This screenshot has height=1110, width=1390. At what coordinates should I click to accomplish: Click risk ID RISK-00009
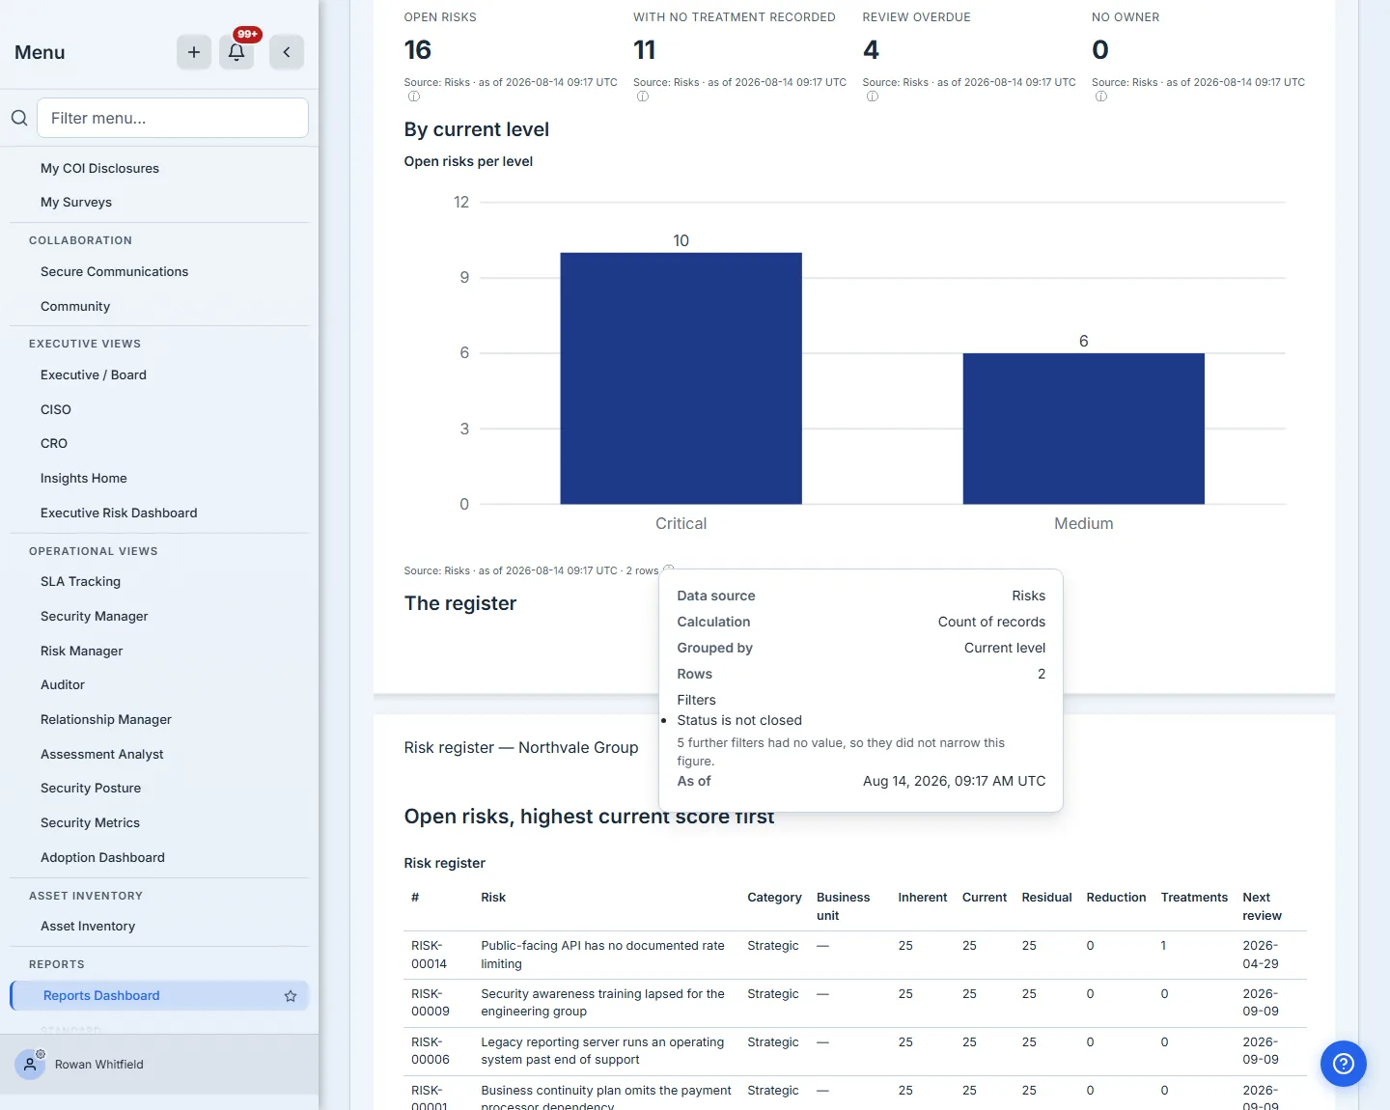(x=431, y=1003)
